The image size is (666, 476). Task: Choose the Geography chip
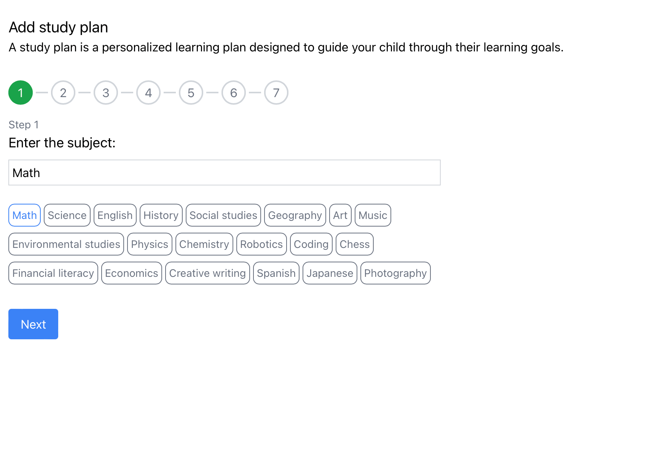pos(295,215)
